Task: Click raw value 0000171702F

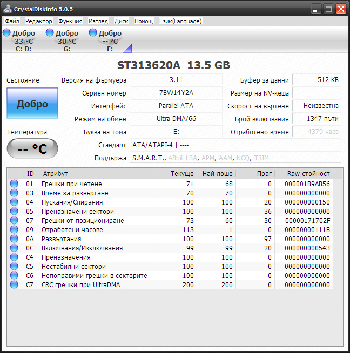Action: click(x=308, y=221)
